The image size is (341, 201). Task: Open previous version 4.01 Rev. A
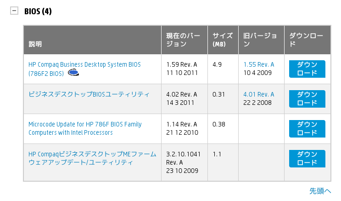pos(258,94)
